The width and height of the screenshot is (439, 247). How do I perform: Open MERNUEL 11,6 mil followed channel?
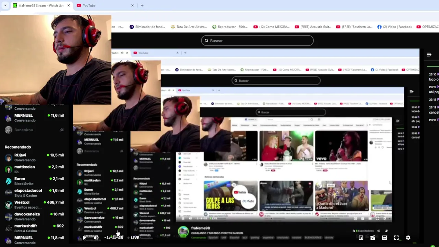34,118
